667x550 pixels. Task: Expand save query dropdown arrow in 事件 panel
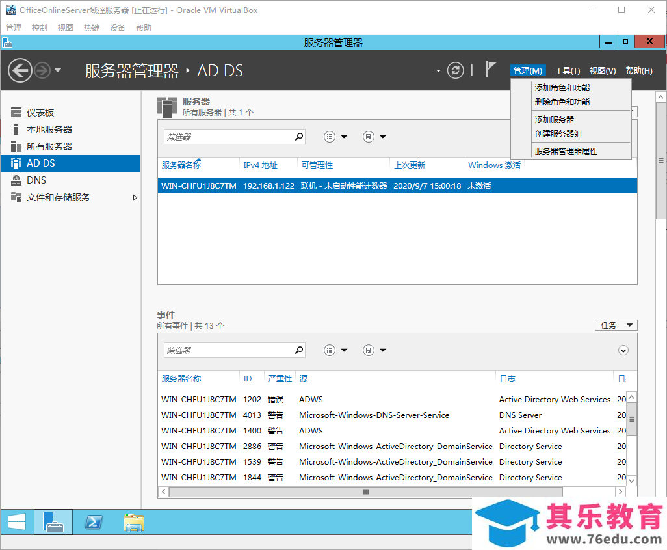click(383, 350)
